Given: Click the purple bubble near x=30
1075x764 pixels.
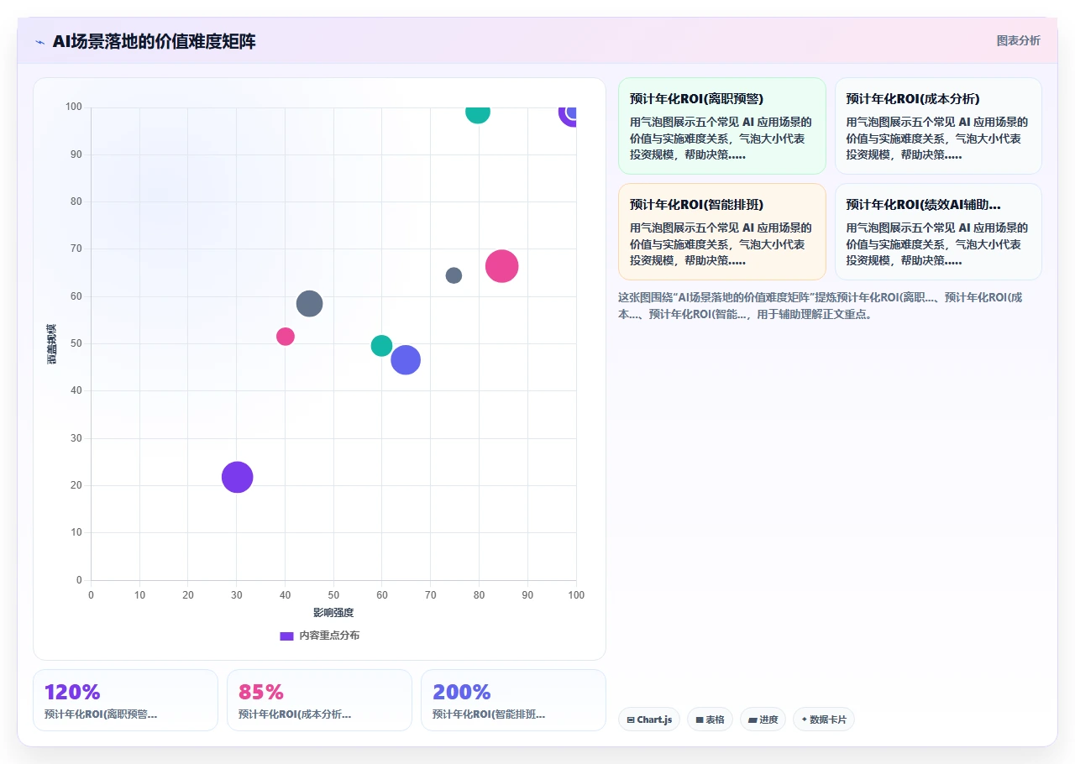Looking at the screenshot, I should tap(238, 477).
